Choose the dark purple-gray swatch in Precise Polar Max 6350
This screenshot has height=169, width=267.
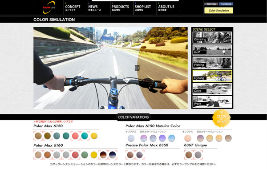pyautogui.click(x=140, y=155)
